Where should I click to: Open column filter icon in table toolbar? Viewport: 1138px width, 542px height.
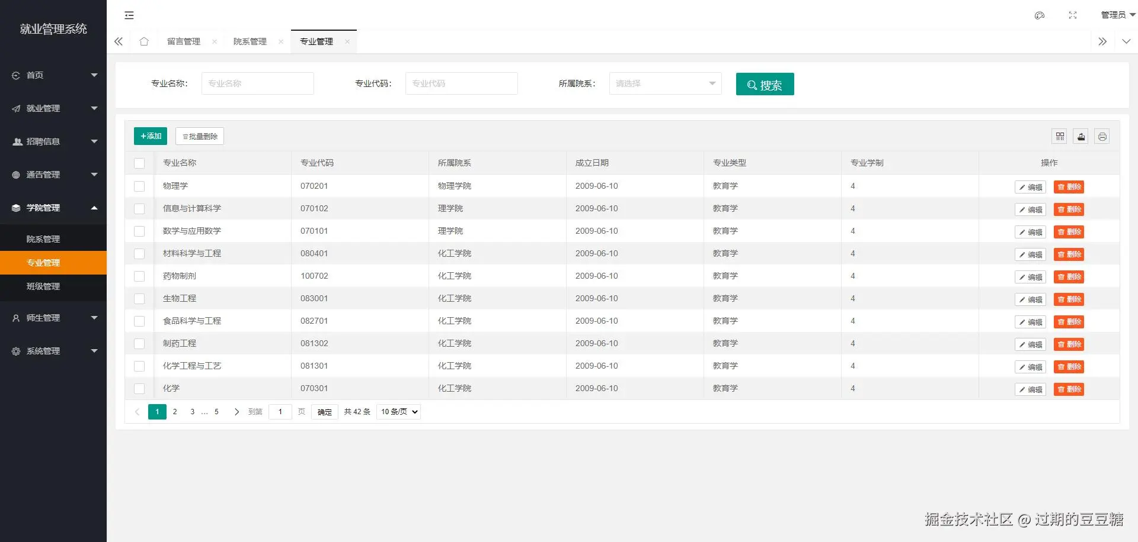[1060, 137]
